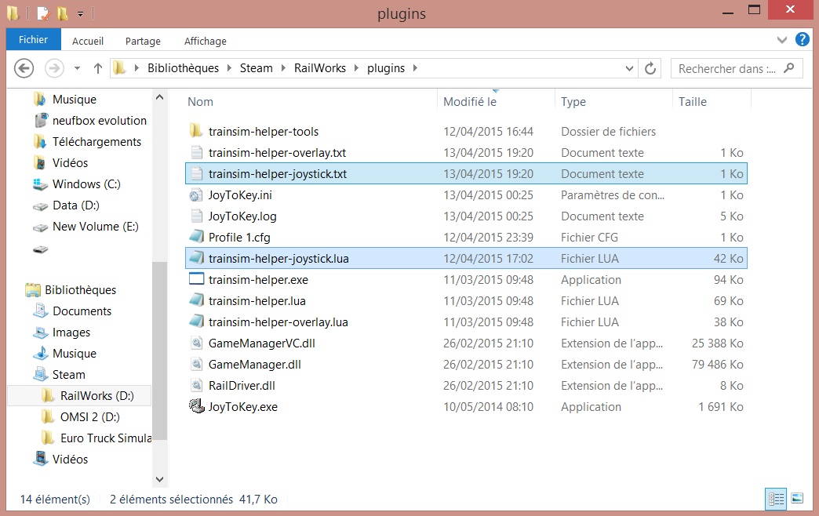Select OMSI 2 (D:) in sidebar
The height and width of the screenshot is (516, 819).
(90, 416)
